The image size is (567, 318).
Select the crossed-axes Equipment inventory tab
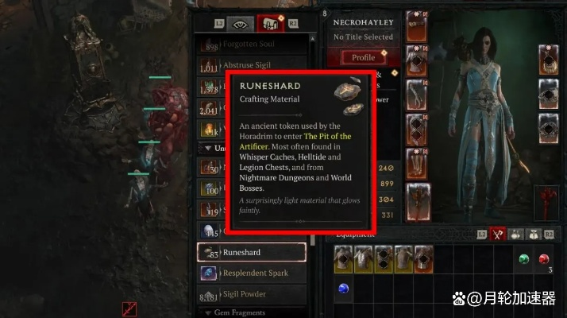[x=497, y=234]
